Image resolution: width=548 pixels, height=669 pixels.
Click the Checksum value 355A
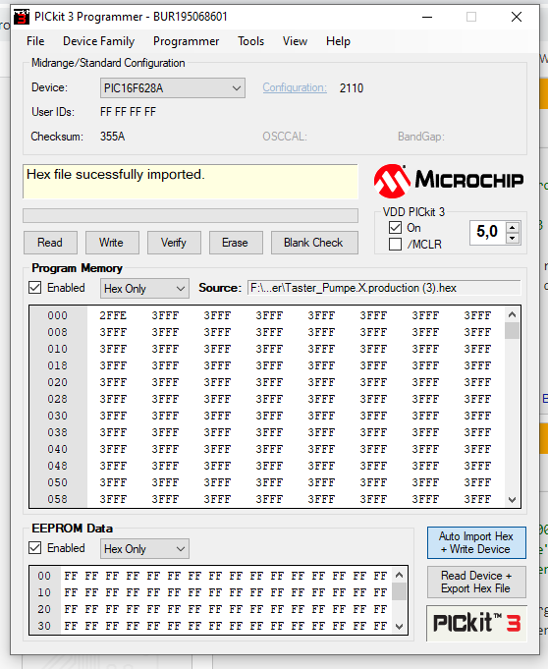[113, 137]
